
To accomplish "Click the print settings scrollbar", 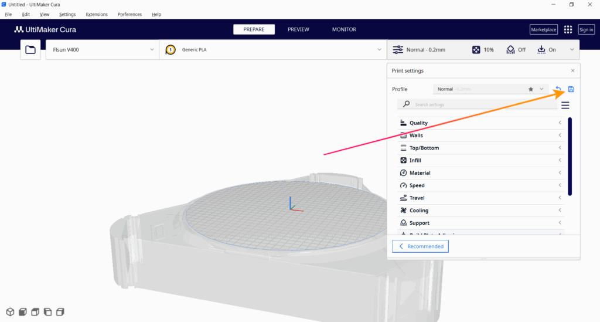I will coord(570,157).
